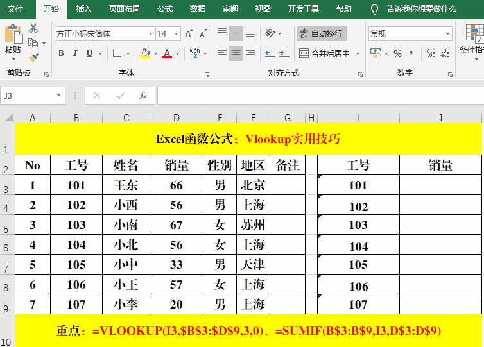Click the Copy icon
484x347 pixels.
tap(33, 43)
